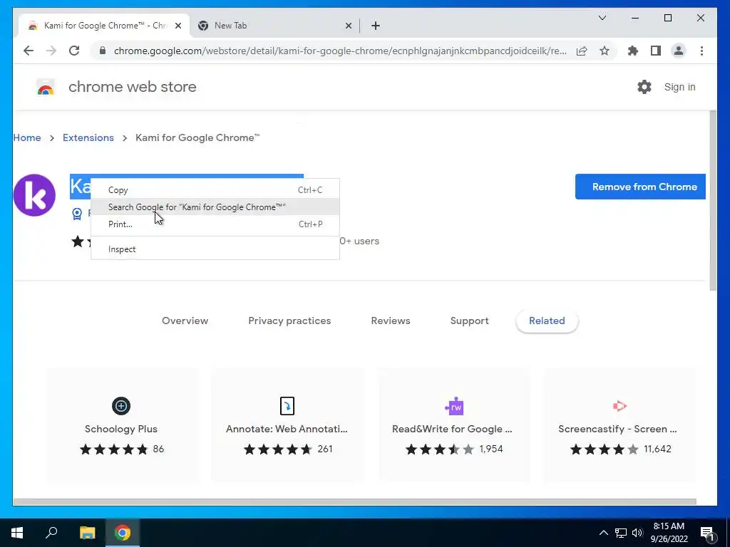Image resolution: width=730 pixels, height=547 pixels.
Task: Open the Chrome profile avatar
Action: click(x=679, y=51)
